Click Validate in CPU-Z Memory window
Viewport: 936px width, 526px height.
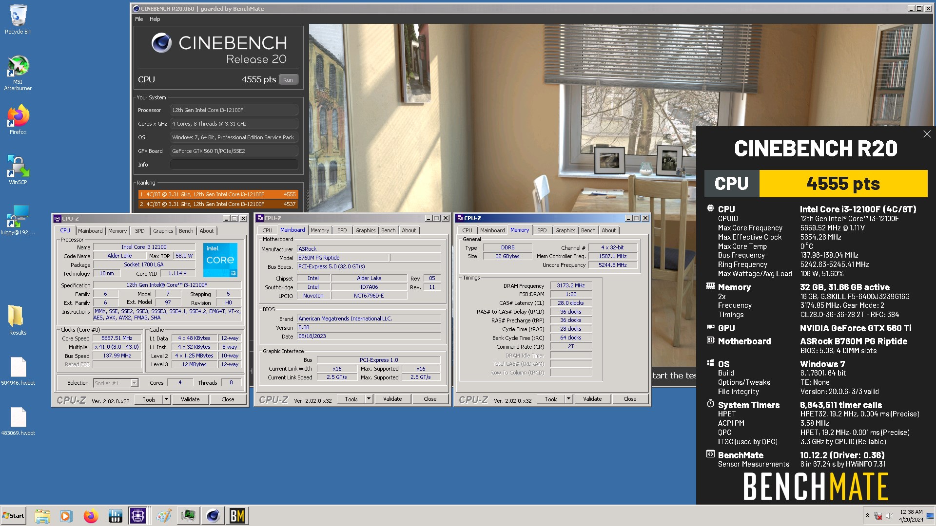click(592, 399)
